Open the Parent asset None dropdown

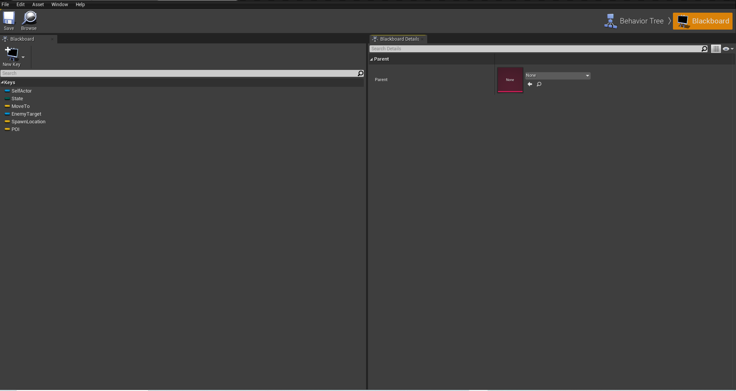click(558, 76)
